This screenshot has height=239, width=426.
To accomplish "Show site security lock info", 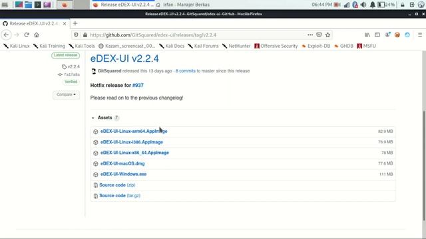I will (x=85, y=35).
